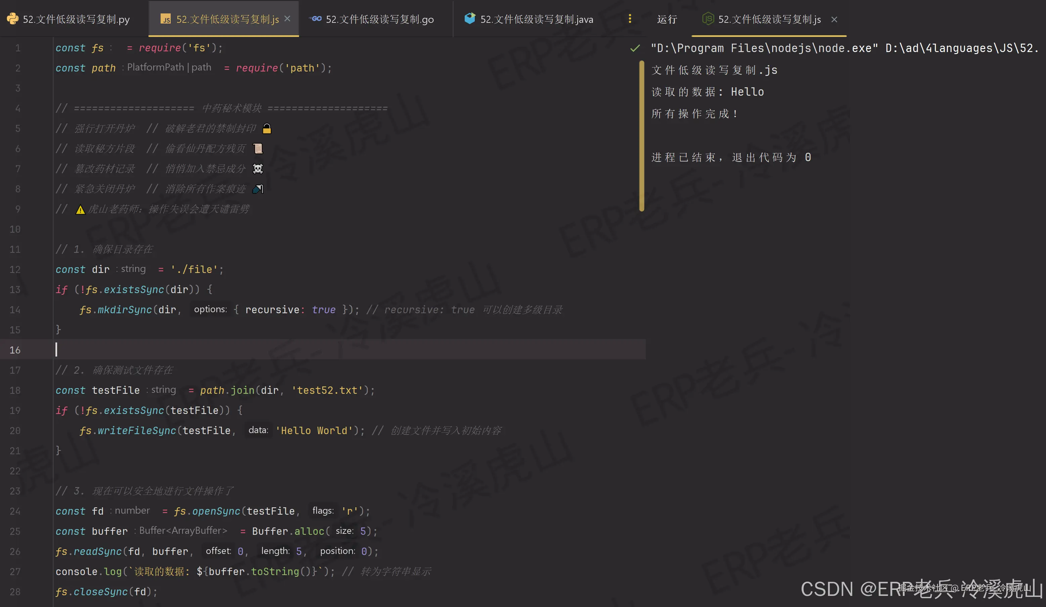Click the Go icon on the .go file tab
Viewport: 1046px width, 607px height.
316,19
